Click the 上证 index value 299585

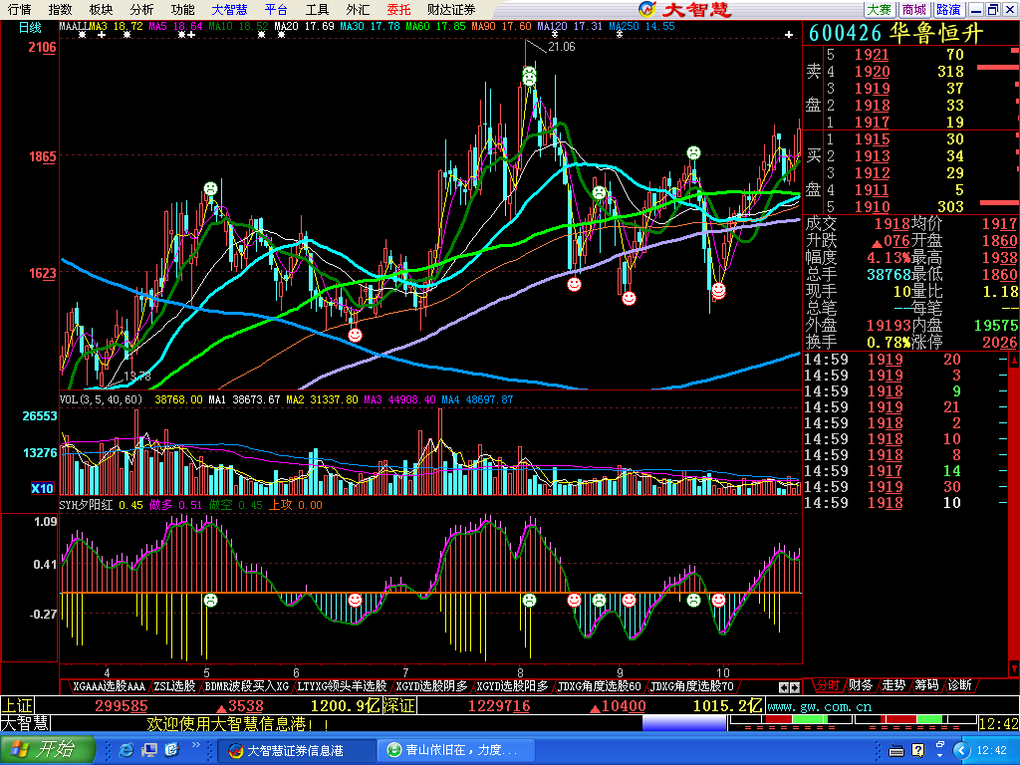click(x=121, y=706)
